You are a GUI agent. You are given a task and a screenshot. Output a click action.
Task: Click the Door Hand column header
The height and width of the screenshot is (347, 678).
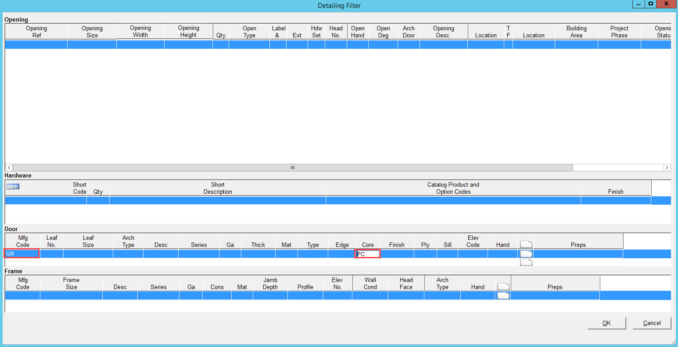(x=503, y=241)
